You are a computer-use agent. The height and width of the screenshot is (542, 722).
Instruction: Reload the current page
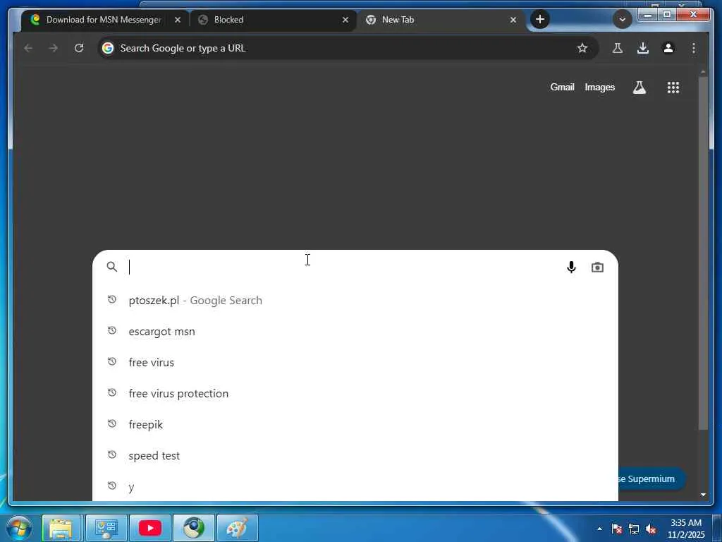tap(79, 48)
